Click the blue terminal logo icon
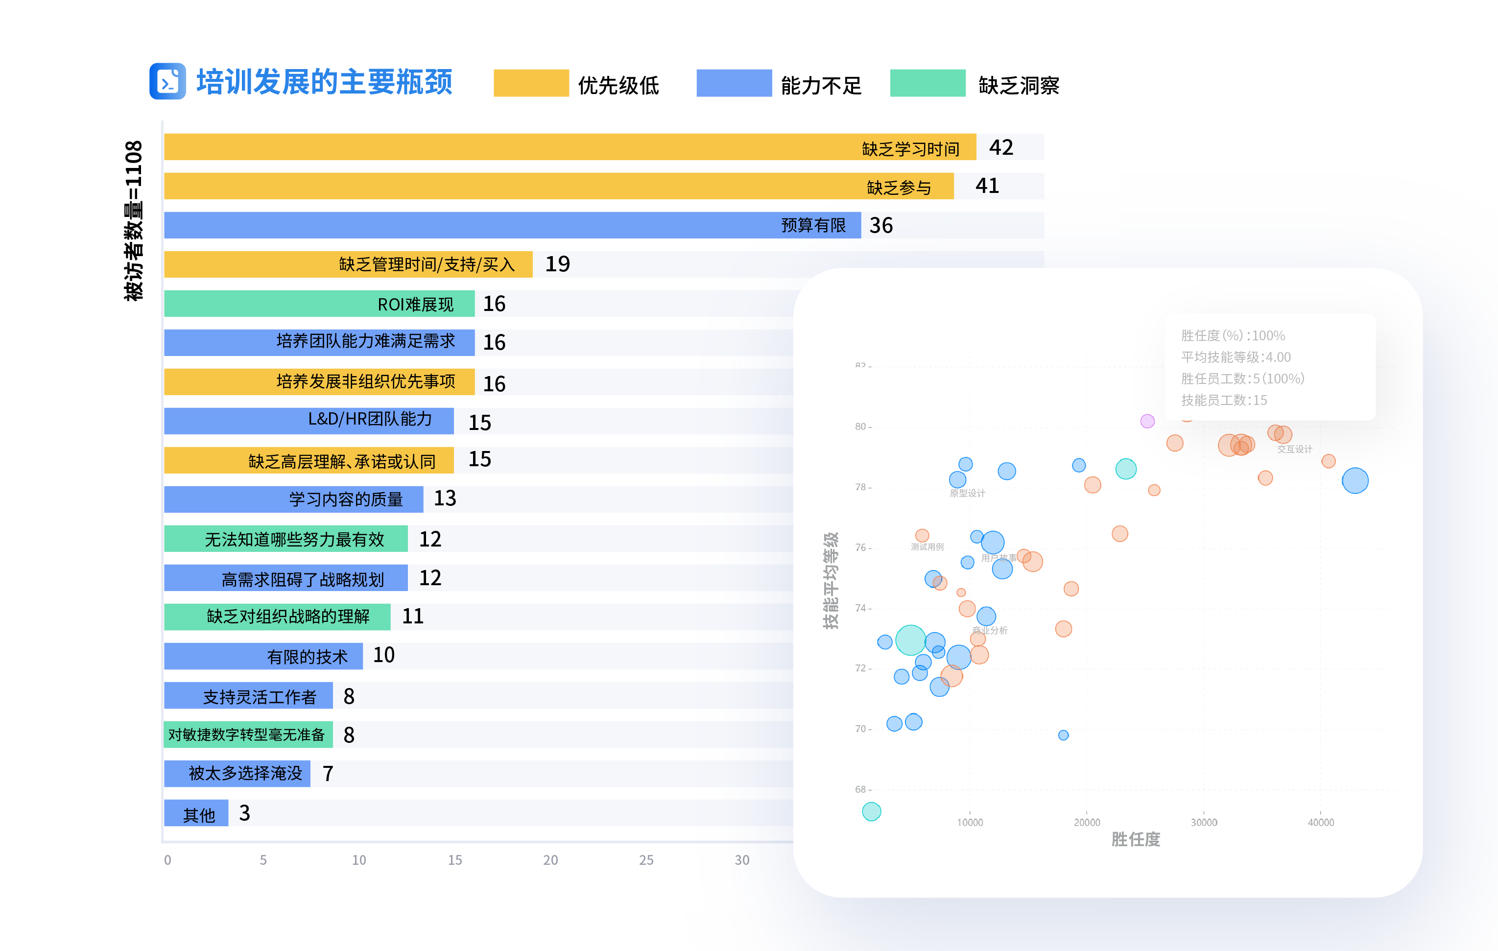This screenshot has width=1498, height=951. point(167,81)
